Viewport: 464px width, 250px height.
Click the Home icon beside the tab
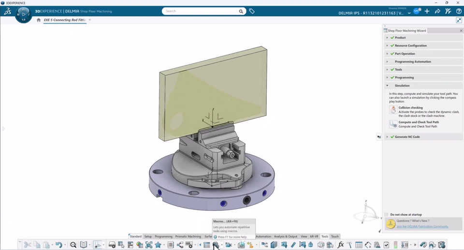39,20
